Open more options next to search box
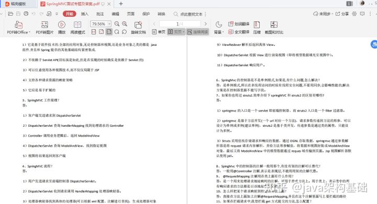Image resolution: width=377 pixels, height=204 pixels. pos(206,14)
